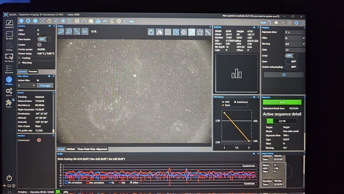Toggle the Dew heater switch
Image resolution: width=344 pixels, height=194 pixels.
click(44, 39)
